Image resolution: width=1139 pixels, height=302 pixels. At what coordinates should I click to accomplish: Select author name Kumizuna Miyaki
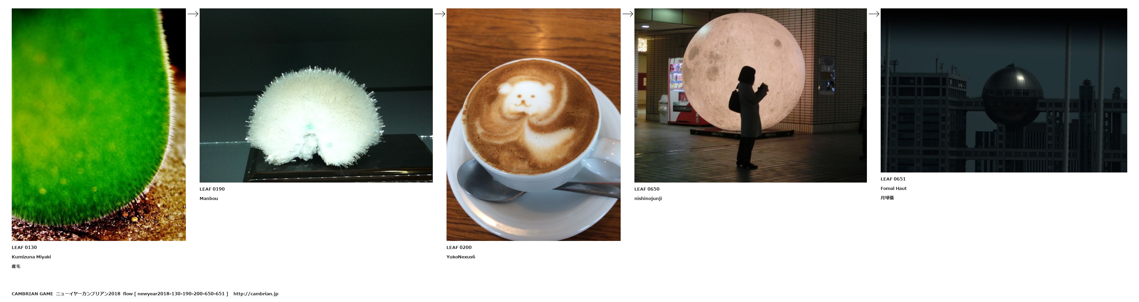coord(32,257)
